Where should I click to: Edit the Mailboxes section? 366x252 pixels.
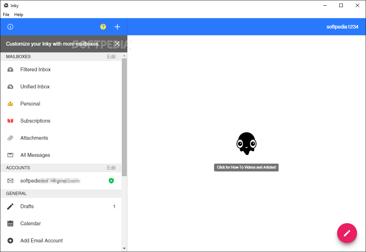point(111,57)
